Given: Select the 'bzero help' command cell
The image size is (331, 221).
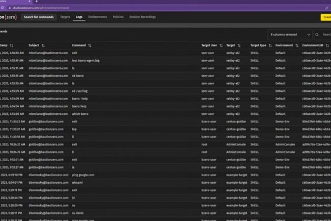Looking at the screenshot, I should [79, 106].
